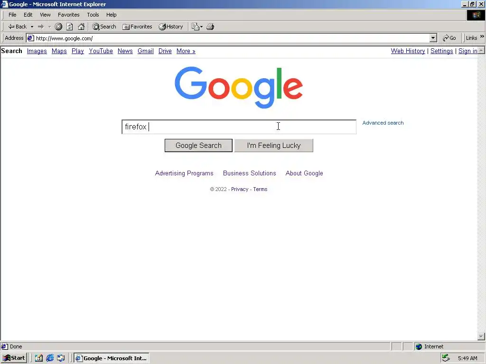Click the Maps link
486x364 pixels.
(59, 51)
